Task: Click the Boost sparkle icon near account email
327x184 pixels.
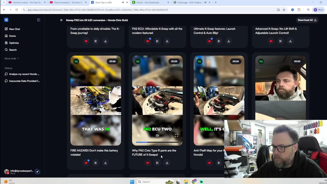Action: tap(37, 171)
